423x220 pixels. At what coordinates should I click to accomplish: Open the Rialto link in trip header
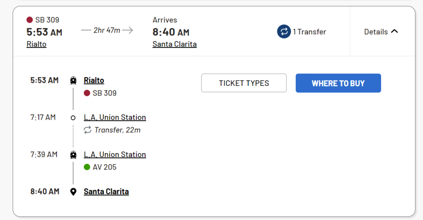(36, 44)
